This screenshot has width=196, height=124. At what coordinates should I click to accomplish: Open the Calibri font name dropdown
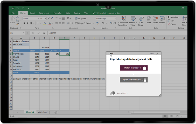[38, 18]
